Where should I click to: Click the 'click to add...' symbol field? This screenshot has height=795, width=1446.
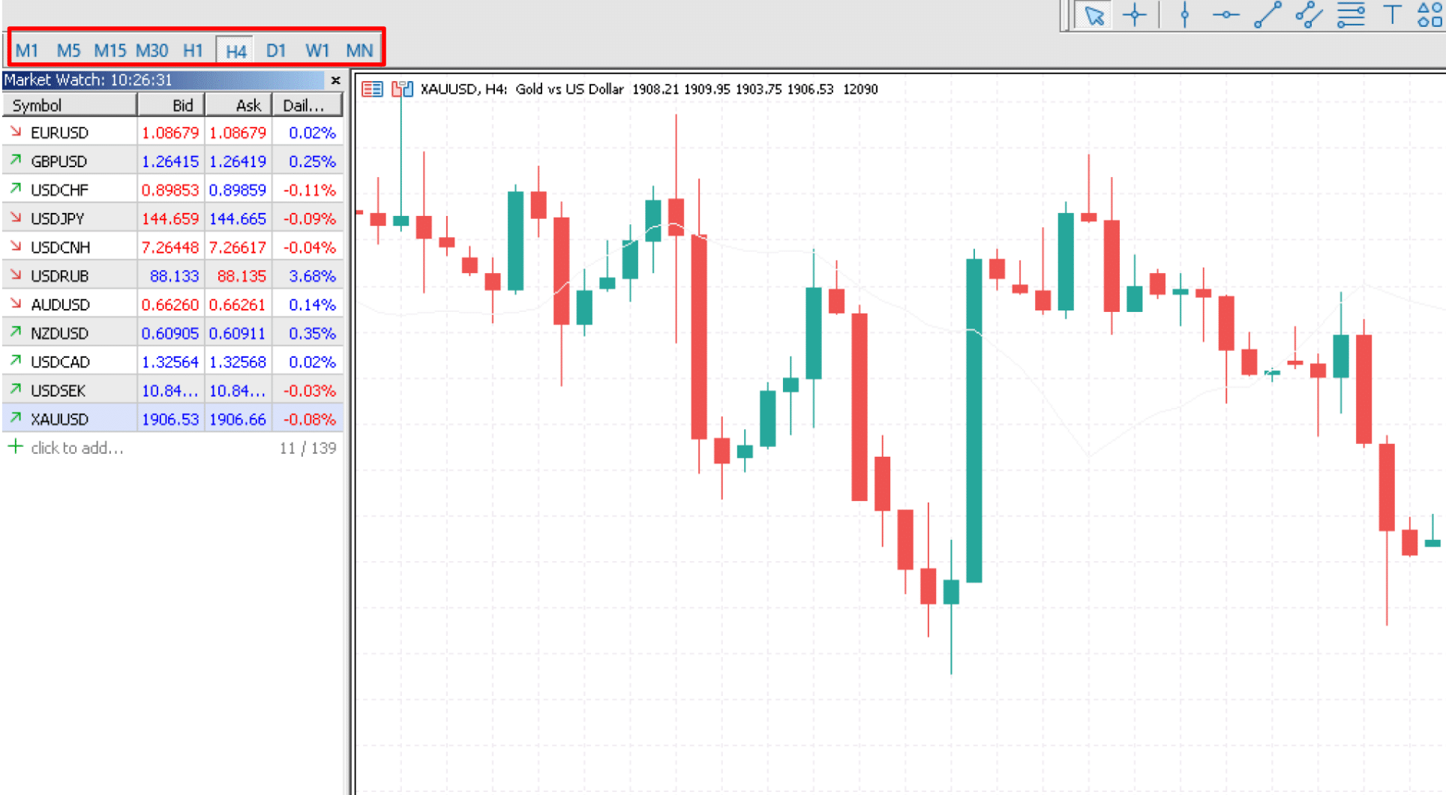77,448
